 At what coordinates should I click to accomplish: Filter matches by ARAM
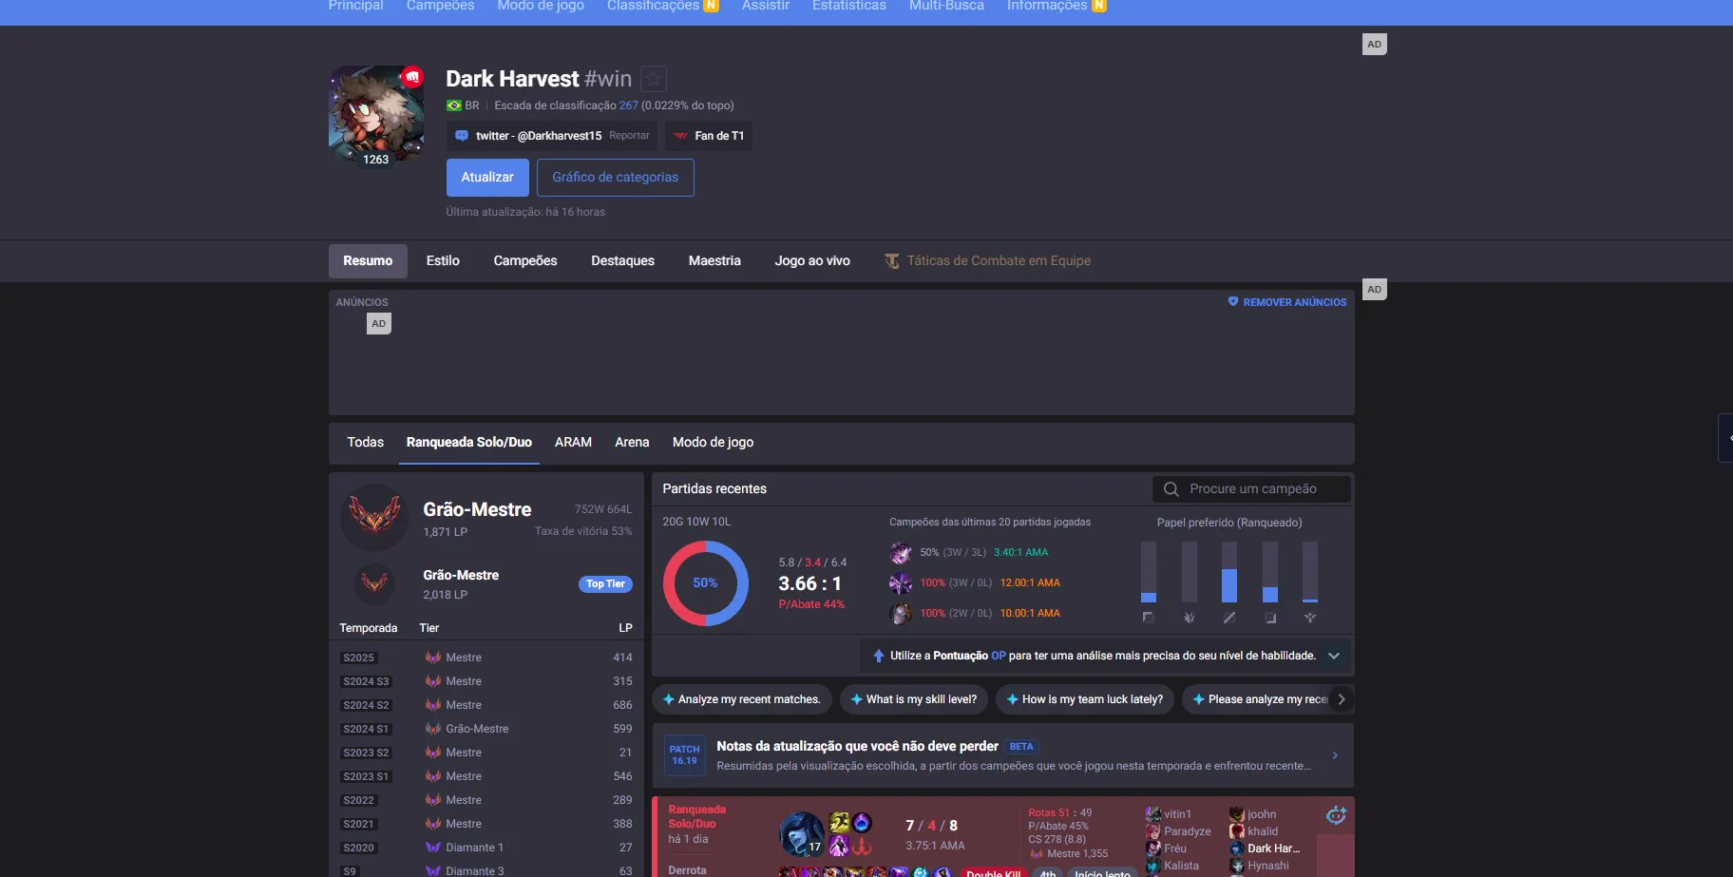(x=573, y=443)
